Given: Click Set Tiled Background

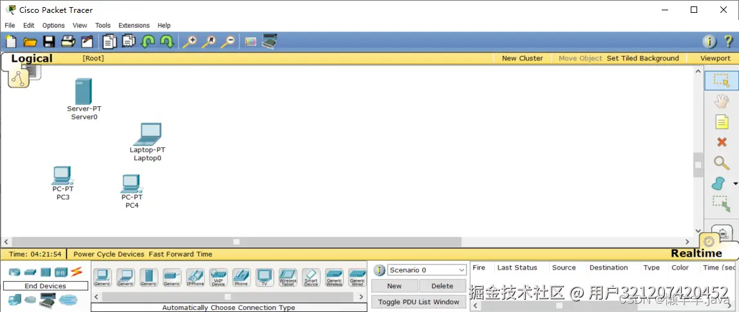Looking at the screenshot, I should (x=643, y=59).
